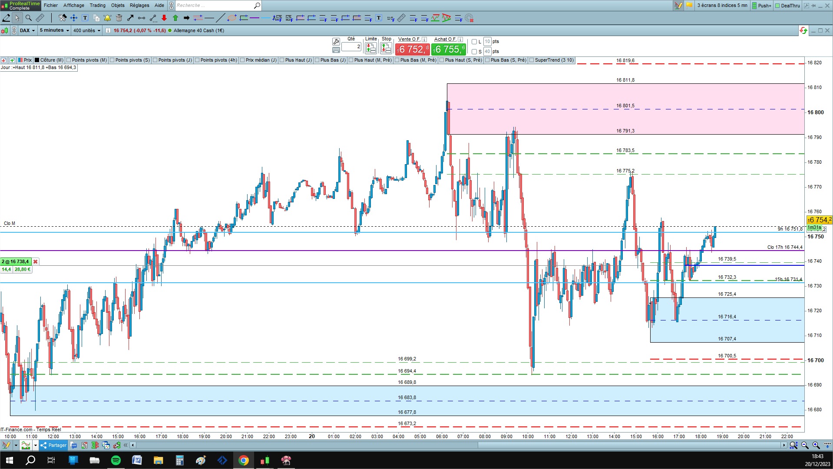Open the Réglages menu

[139, 5]
